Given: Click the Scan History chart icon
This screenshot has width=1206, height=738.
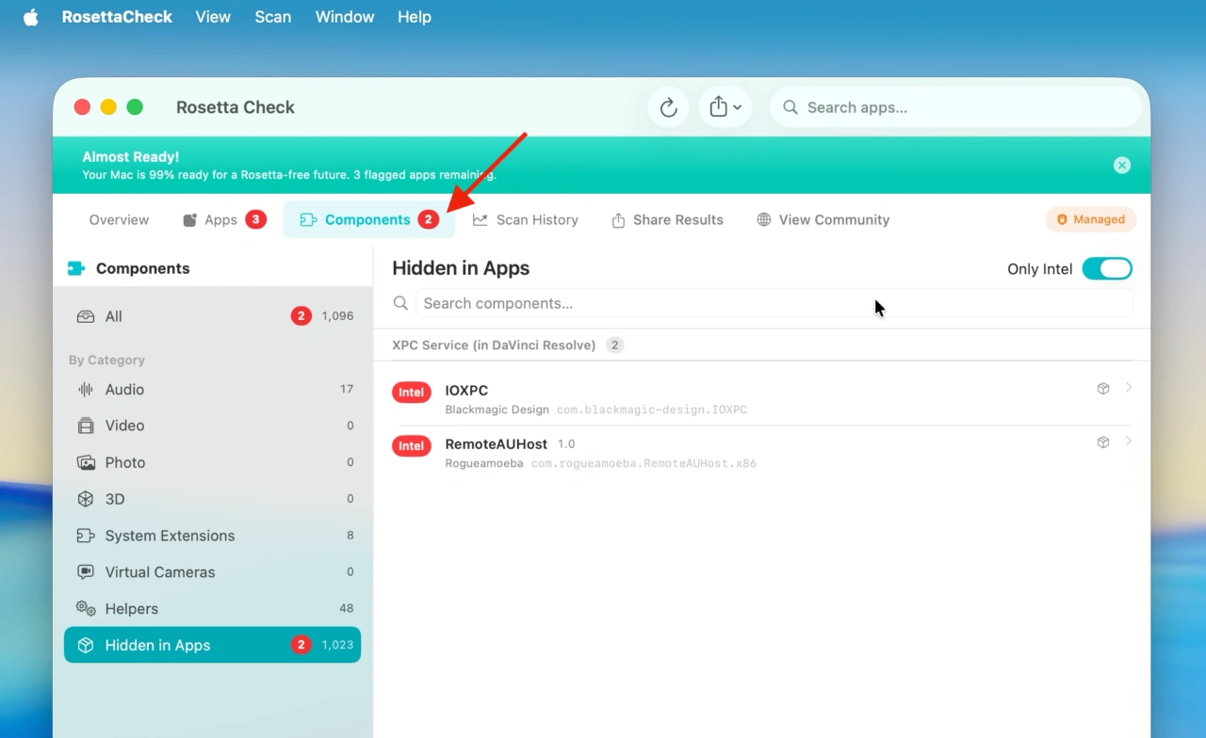Looking at the screenshot, I should (481, 219).
